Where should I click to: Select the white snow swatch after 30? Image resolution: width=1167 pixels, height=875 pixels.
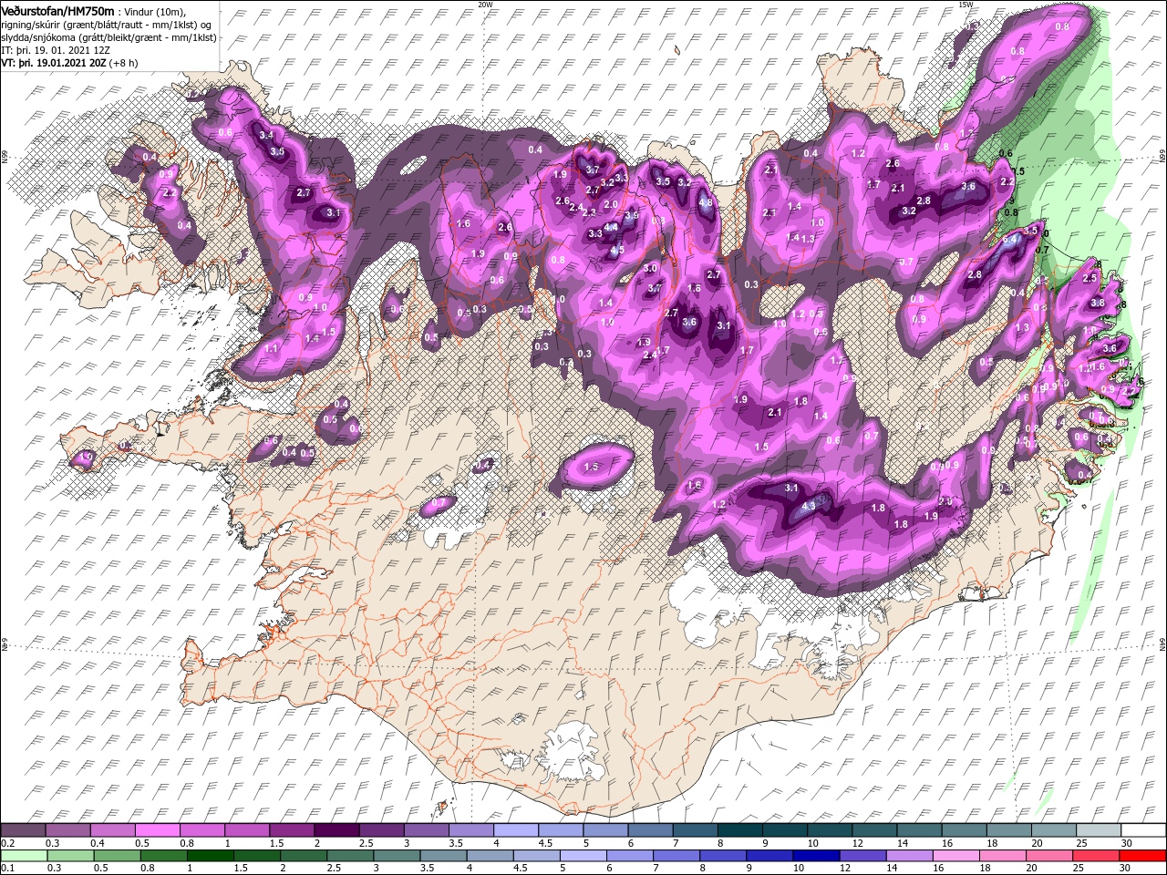click(x=1142, y=830)
